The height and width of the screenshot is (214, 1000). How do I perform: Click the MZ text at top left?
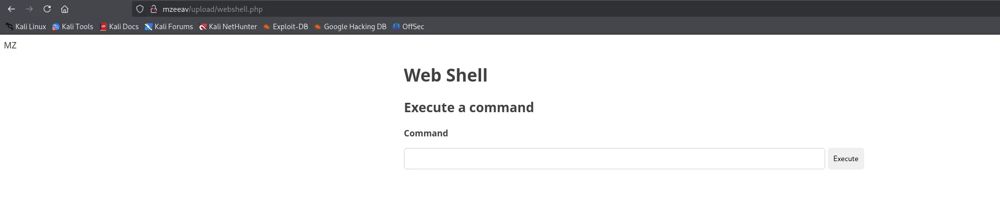pos(10,45)
